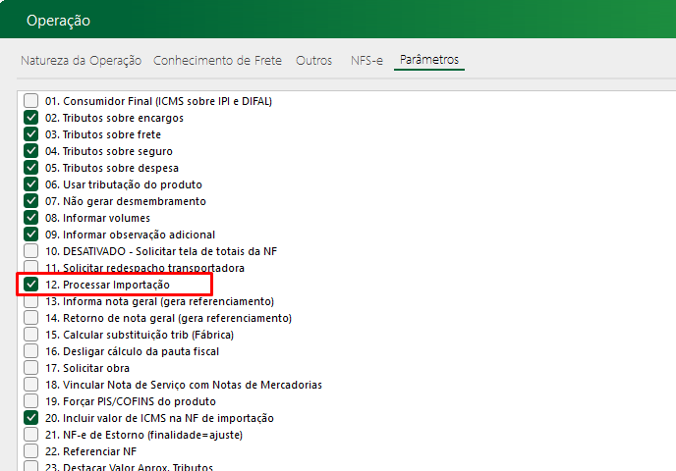Toggle Tributos sobre seguro checkbox
The height and width of the screenshot is (471, 676).
click(31, 151)
